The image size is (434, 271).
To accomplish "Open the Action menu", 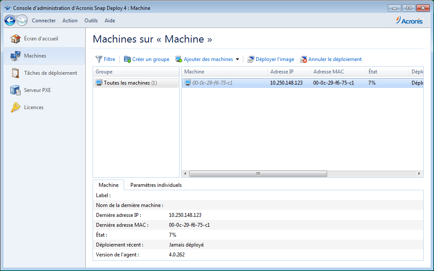I will [x=70, y=21].
